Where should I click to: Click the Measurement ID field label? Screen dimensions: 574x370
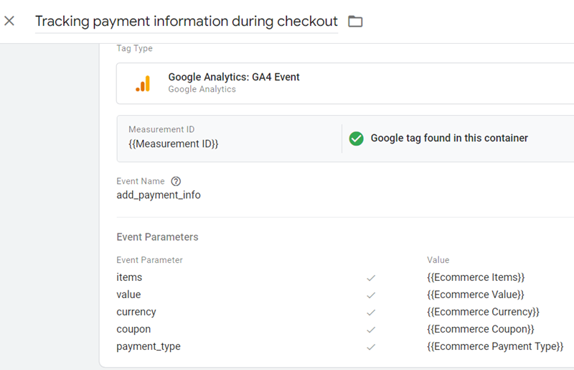(161, 129)
